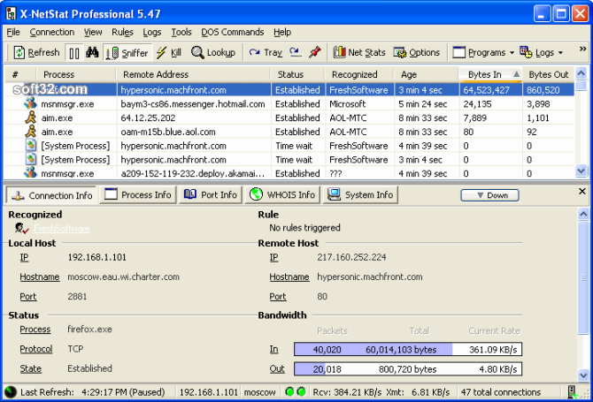The width and height of the screenshot is (593, 402).
Task: Sort by the Bytes Out column header
Action: 548,74
